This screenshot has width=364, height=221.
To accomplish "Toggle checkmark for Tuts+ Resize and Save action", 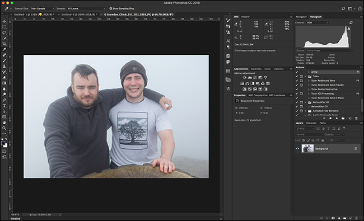I will tap(297, 81).
